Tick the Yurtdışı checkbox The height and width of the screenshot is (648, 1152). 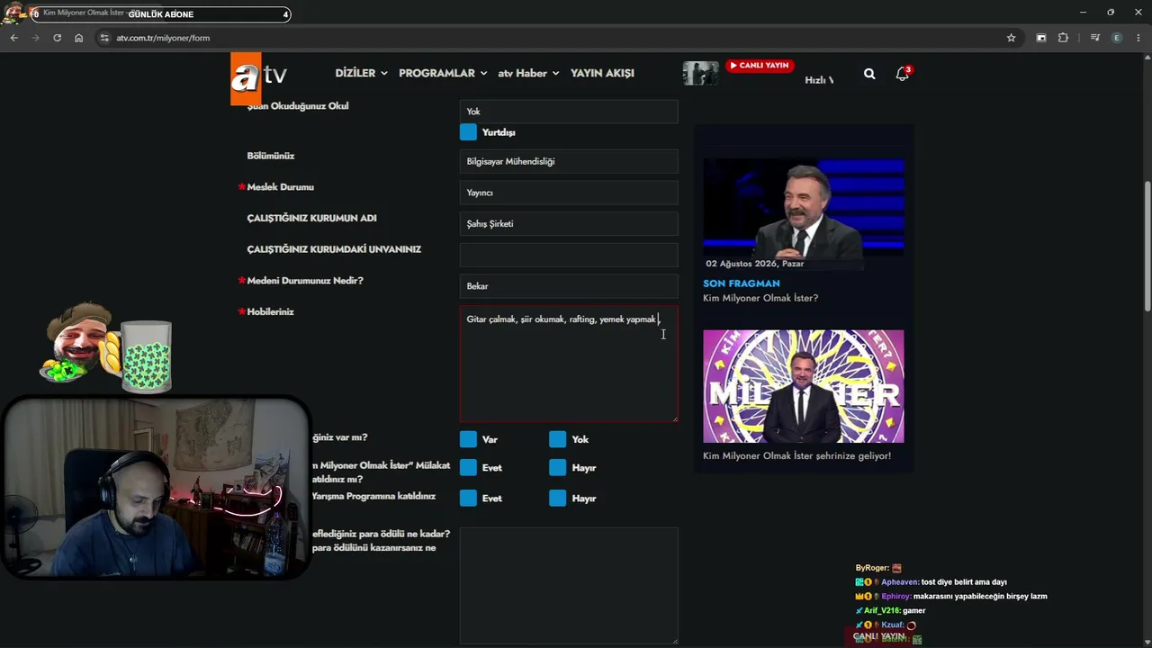tap(468, 132)
